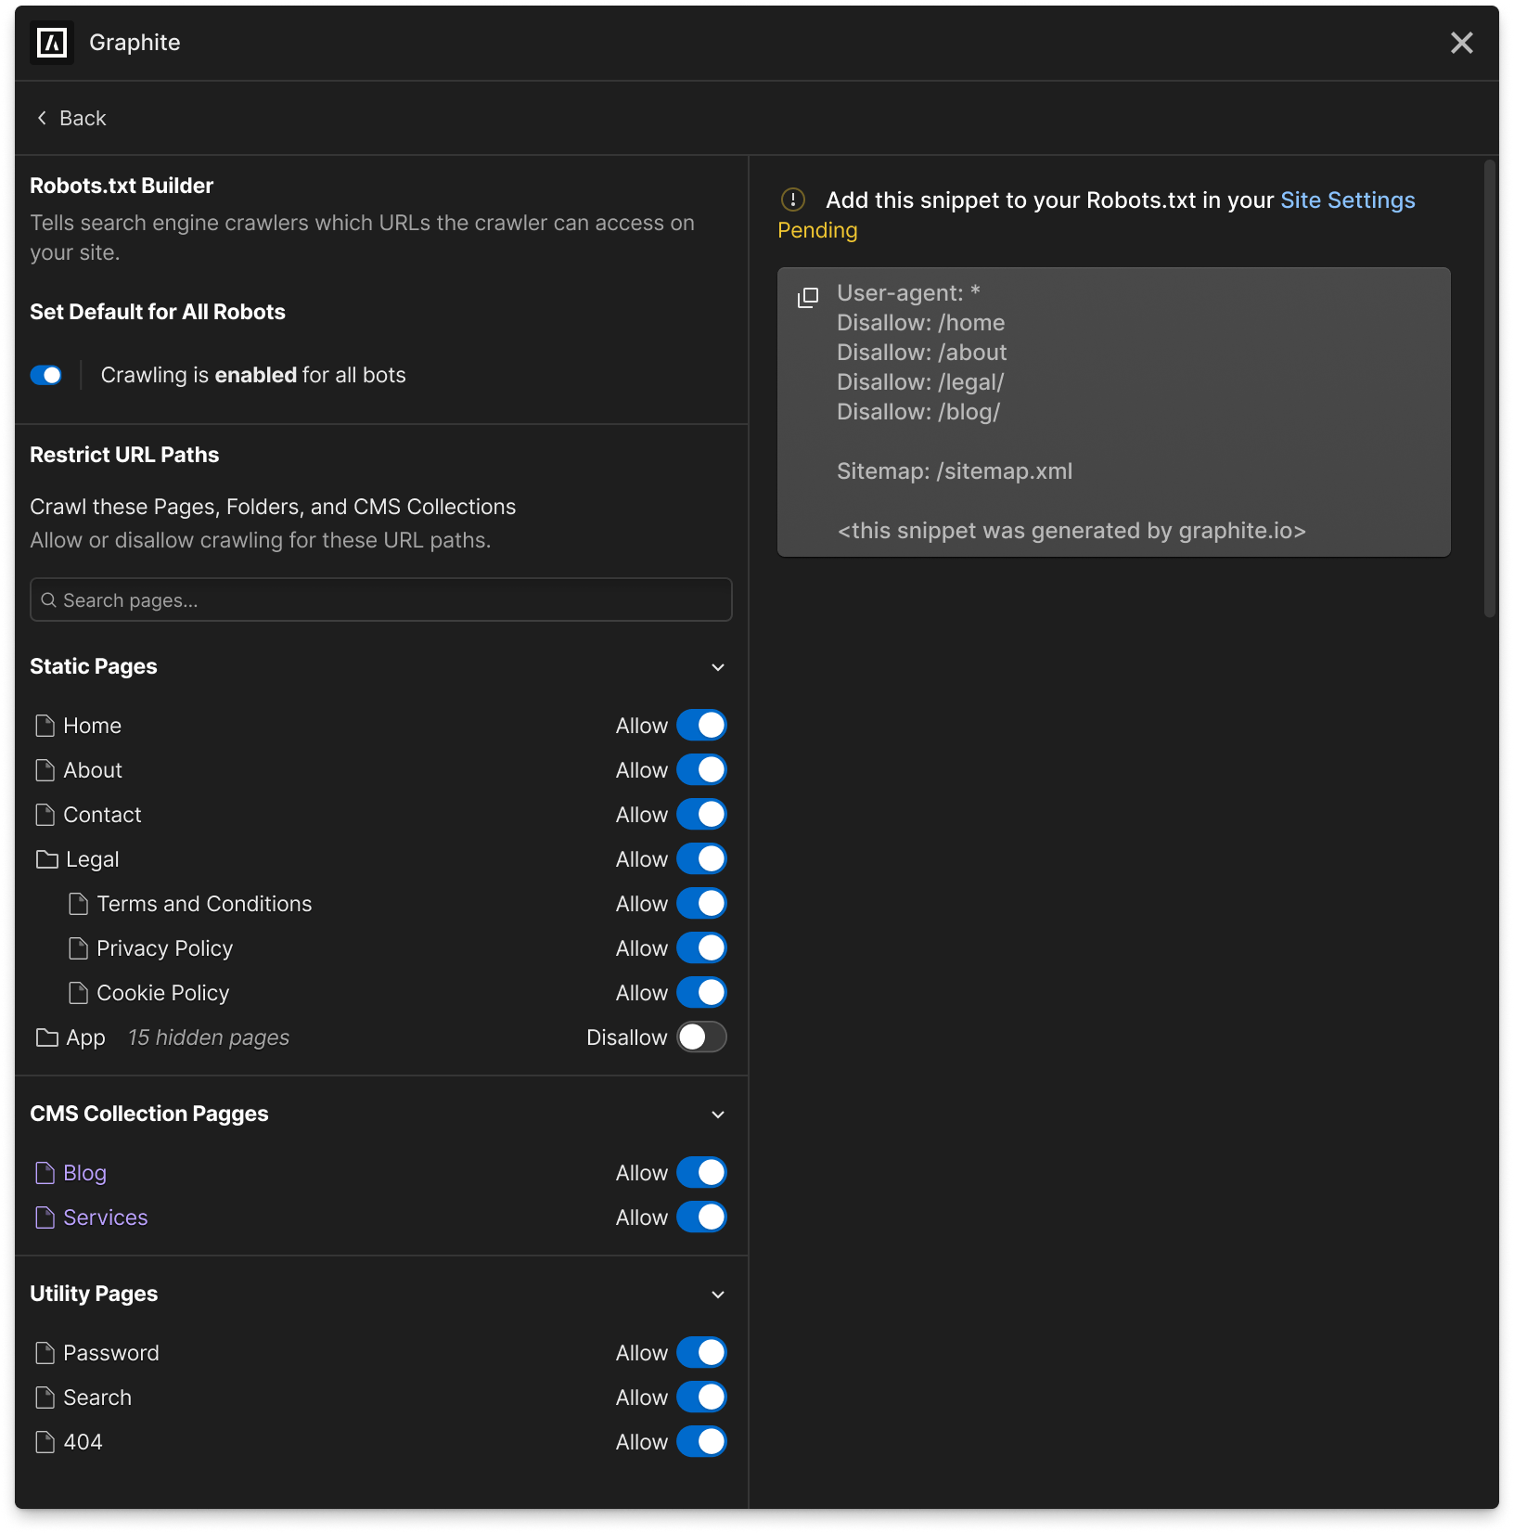Click the Legal folder icon
1514x1533 pixels.
[46, 859]
